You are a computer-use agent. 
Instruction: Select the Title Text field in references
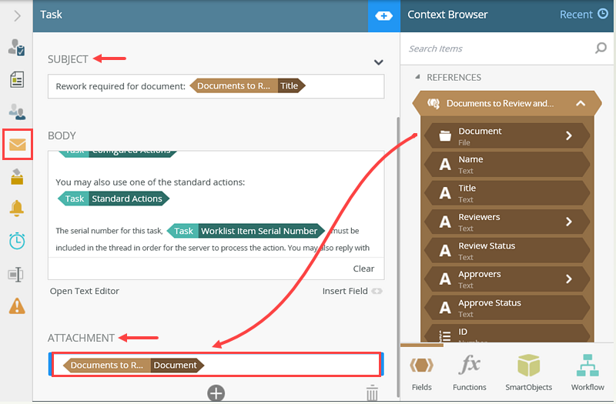click(x=507, y=193)
